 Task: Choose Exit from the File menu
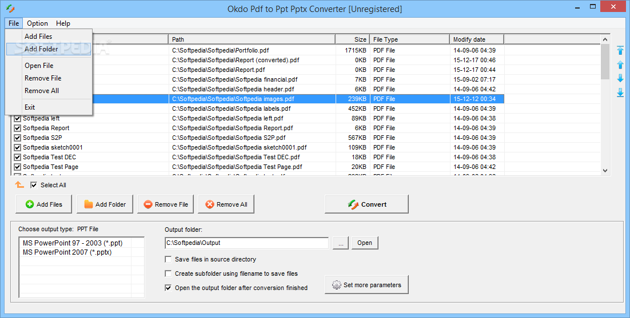point(49,107)
